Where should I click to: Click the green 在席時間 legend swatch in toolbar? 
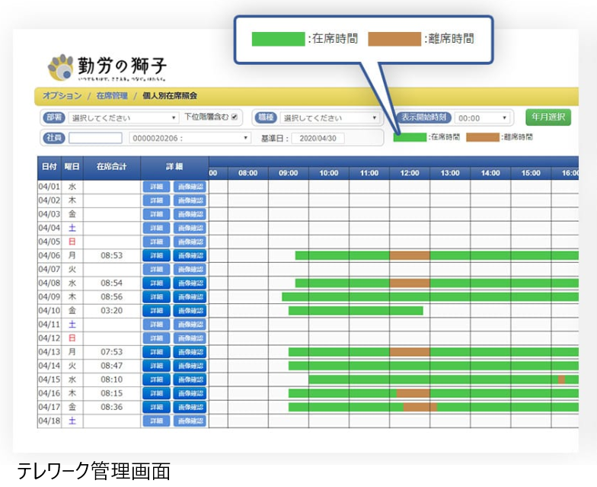(410, 137)
